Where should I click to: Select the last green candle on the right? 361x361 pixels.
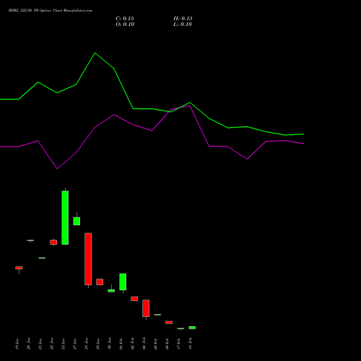192,328
